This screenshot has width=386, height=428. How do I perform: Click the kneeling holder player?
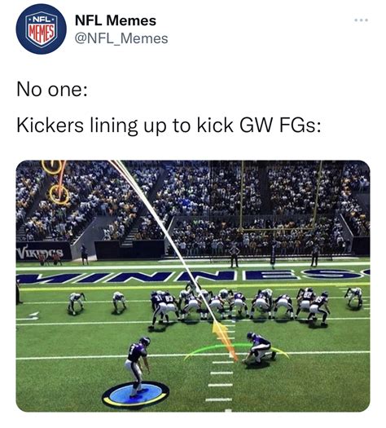click(x=259, y=348)
